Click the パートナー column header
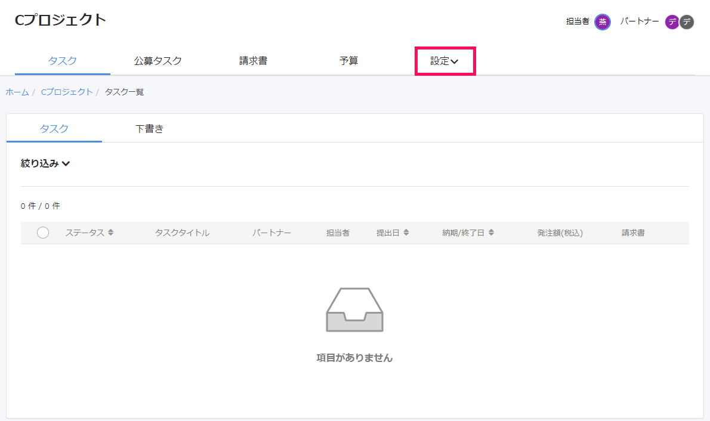710x421 pixels. (271, 233)
